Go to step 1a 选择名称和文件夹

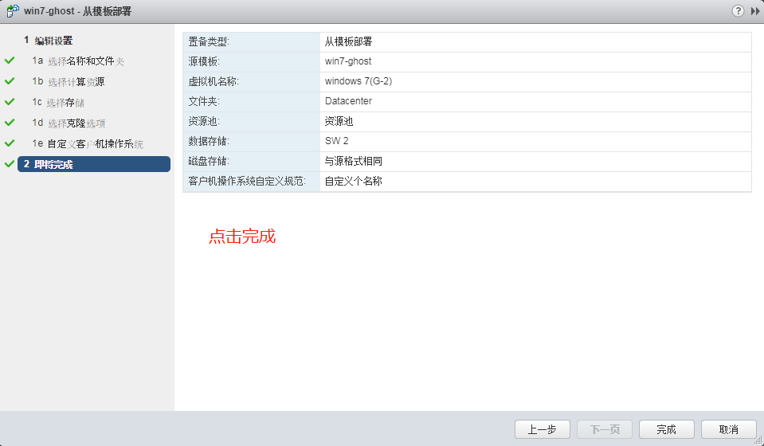click(78, 61)
